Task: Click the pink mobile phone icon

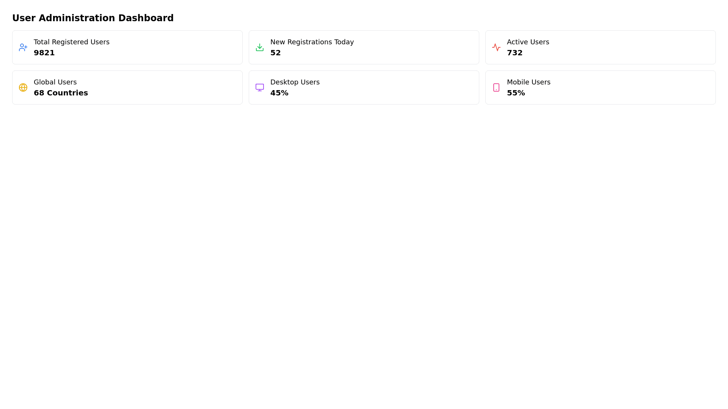Action: [x=496, y=87]
